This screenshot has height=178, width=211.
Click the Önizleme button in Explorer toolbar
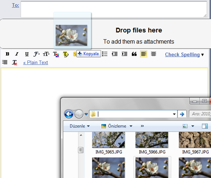pyautogui.click(x=113, y=126)
